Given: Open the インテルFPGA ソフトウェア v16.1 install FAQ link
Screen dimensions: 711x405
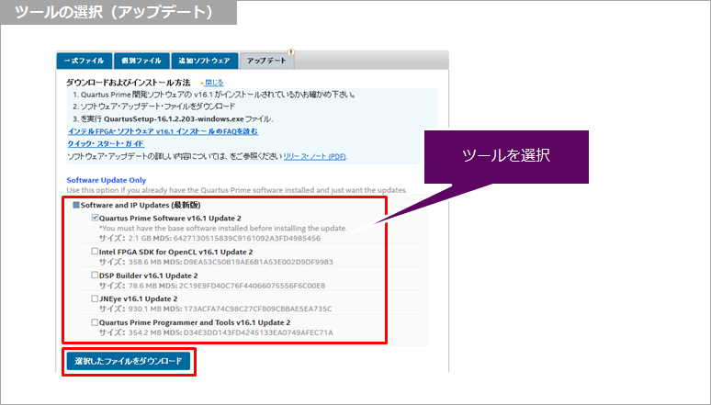Looking at the screenshot, I should [x=163, y=131].
